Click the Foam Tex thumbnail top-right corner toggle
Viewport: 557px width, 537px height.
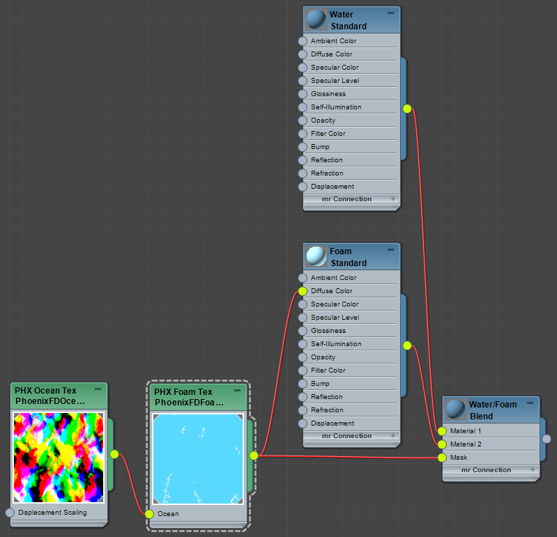(240, 417)
